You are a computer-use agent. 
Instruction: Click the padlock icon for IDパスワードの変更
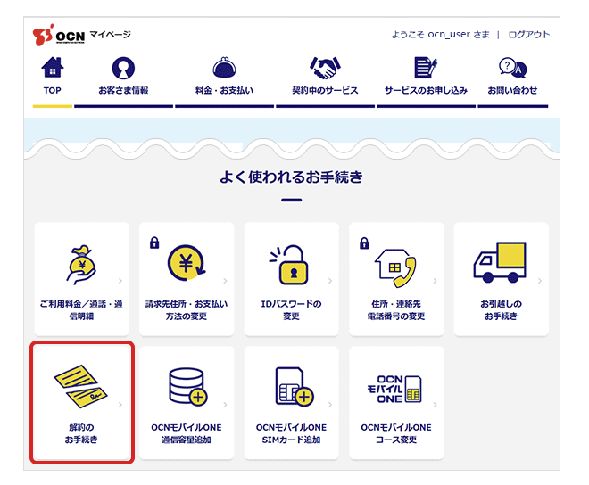click(x=290, y=265)
